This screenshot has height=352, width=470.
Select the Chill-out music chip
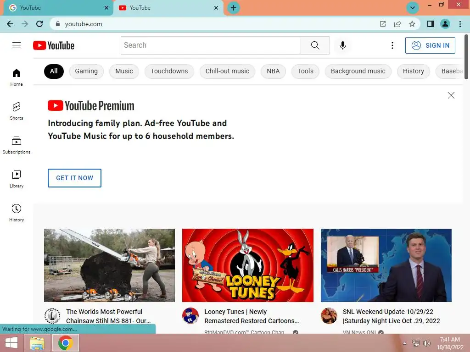click(227, 71)
